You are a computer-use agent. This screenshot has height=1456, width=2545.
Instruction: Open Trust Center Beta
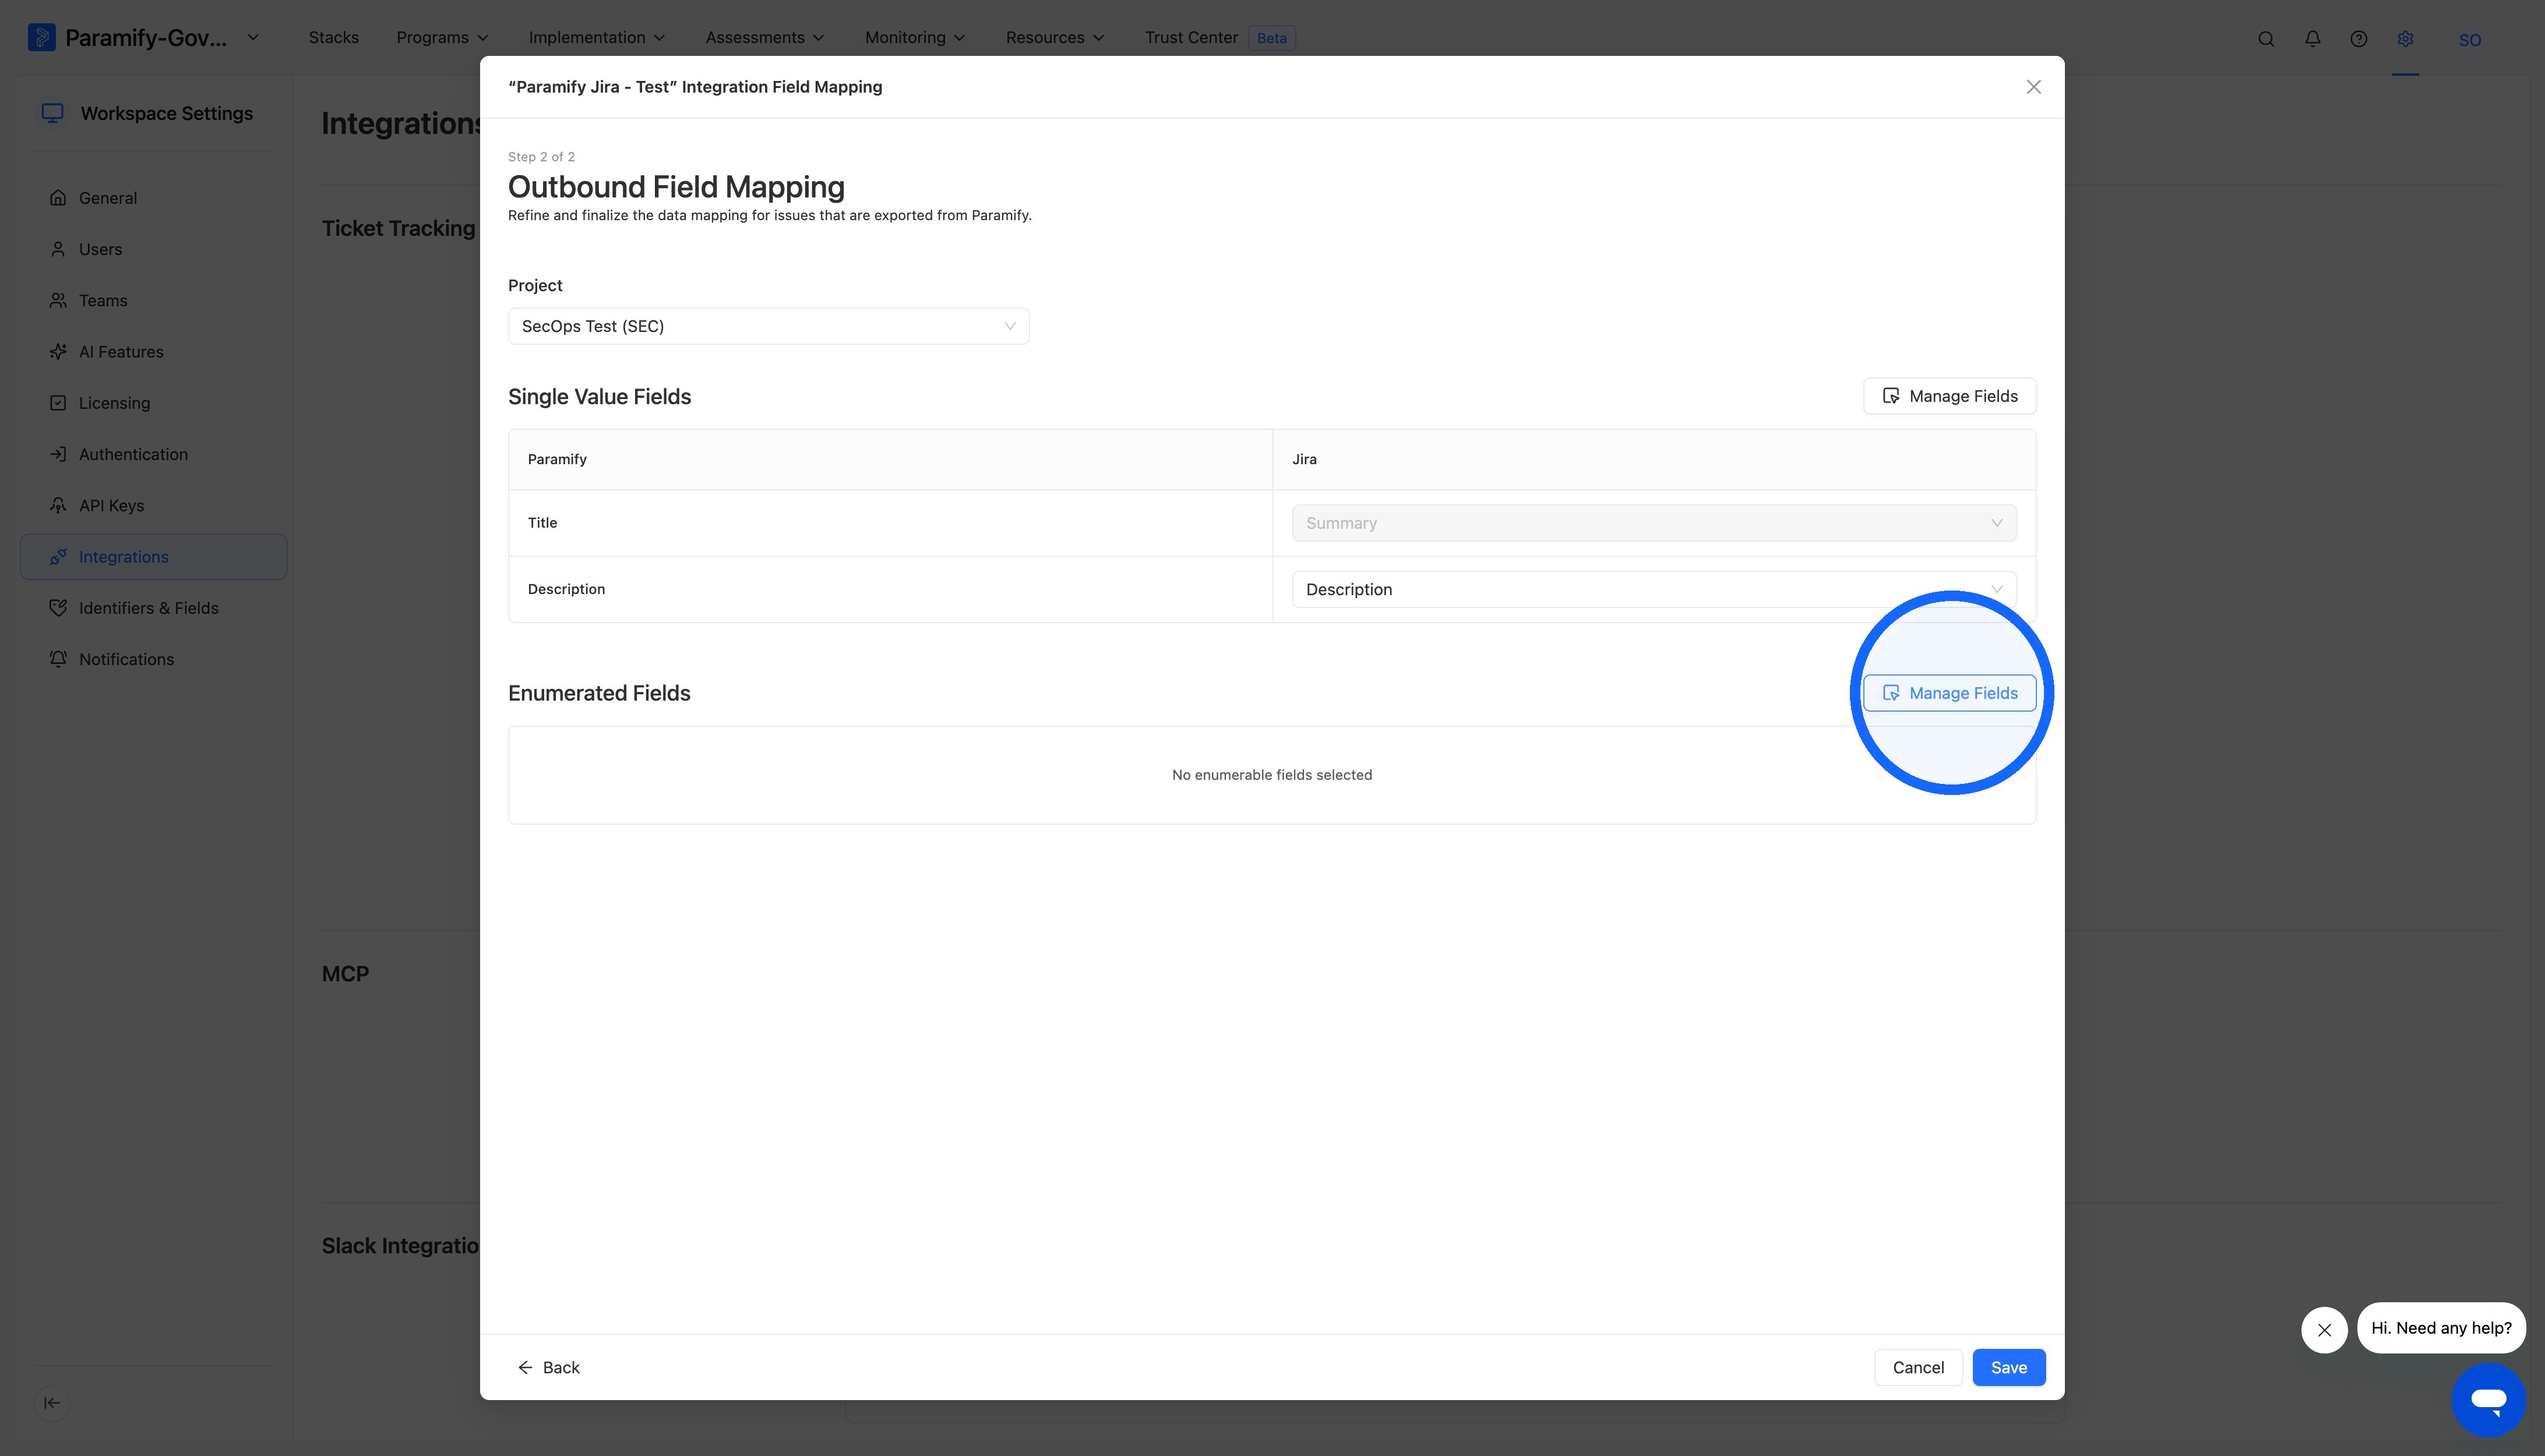coord(1219,38)
